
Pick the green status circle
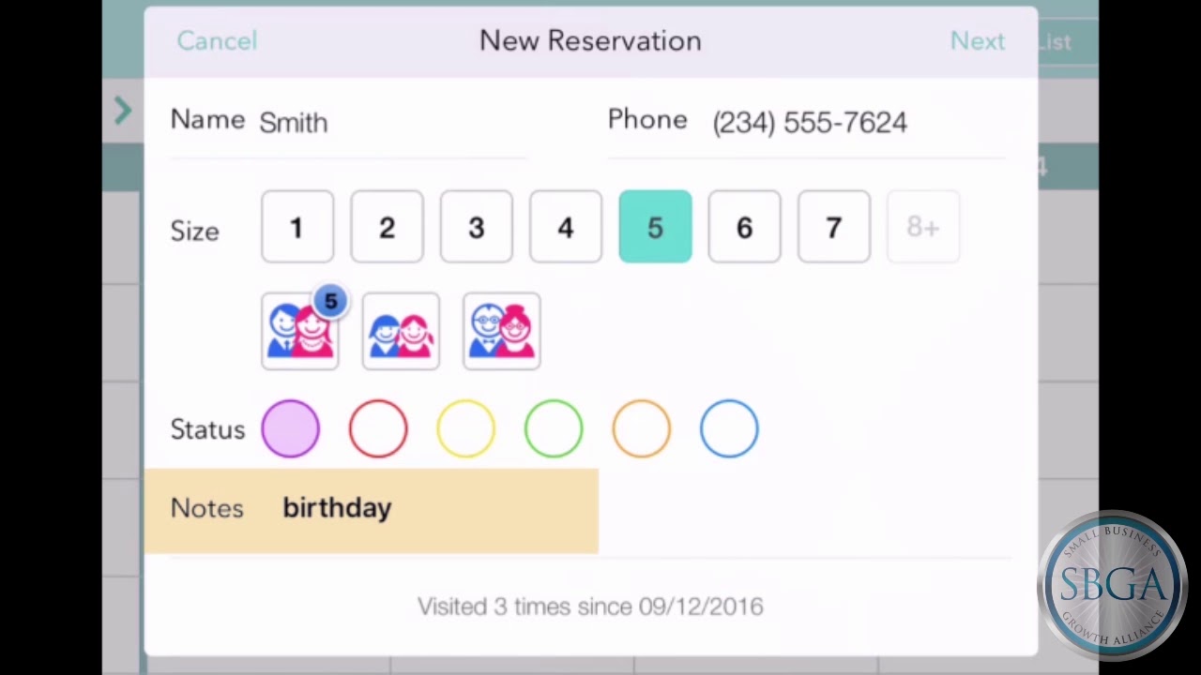(554, 429)
